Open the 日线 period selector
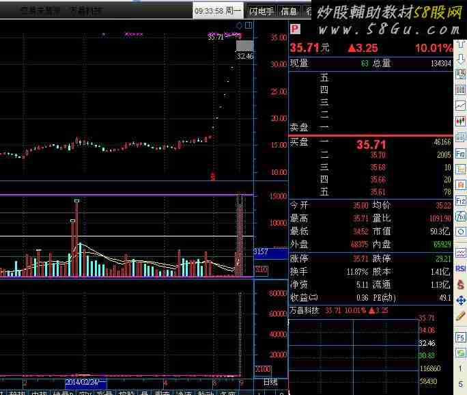Viewport: 467px width, 395px height. [270, 383]
